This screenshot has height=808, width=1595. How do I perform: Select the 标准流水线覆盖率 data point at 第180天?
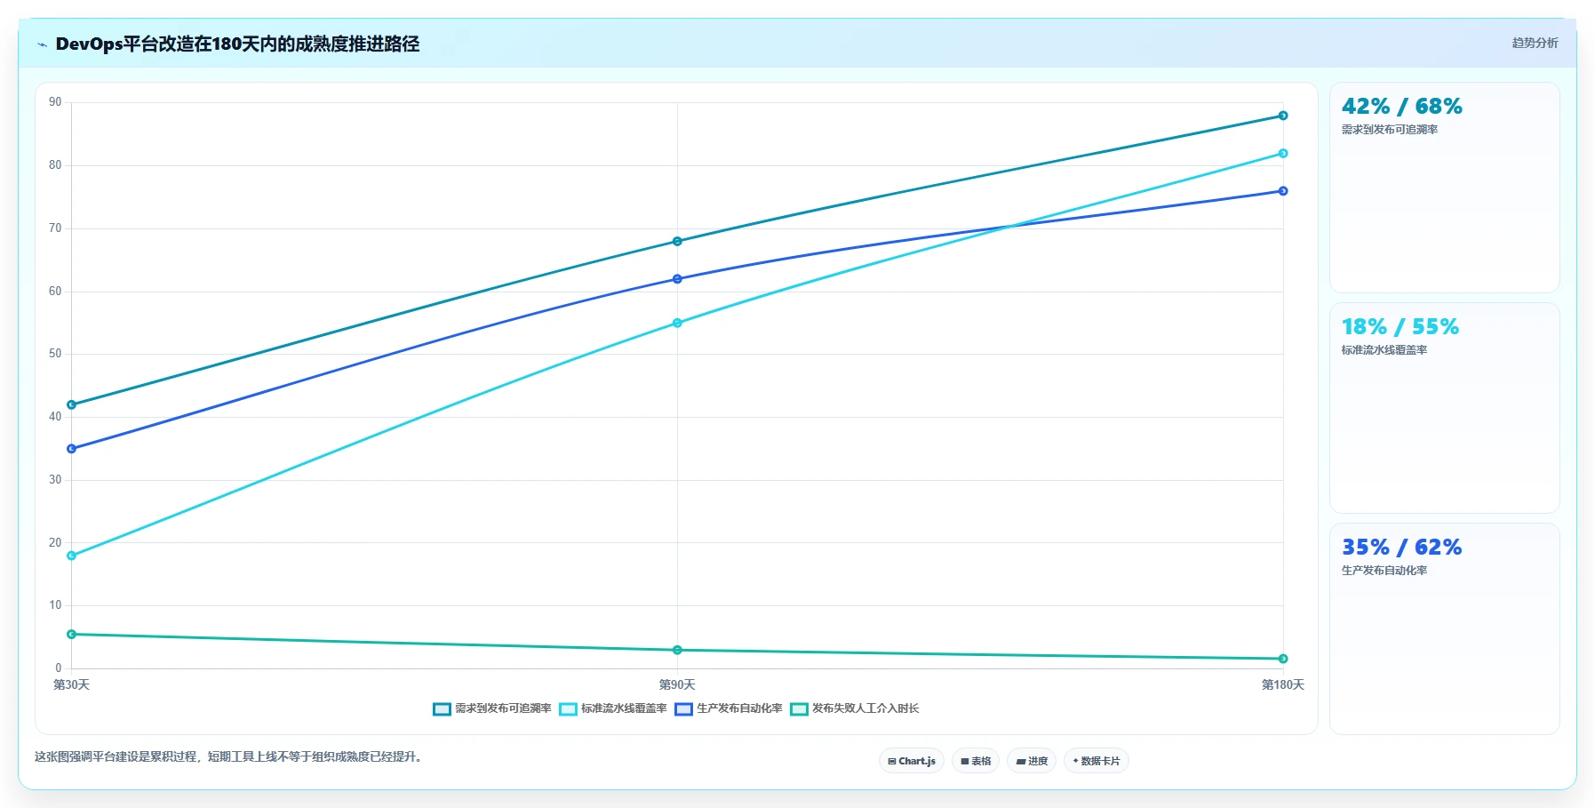point(1283,153)
